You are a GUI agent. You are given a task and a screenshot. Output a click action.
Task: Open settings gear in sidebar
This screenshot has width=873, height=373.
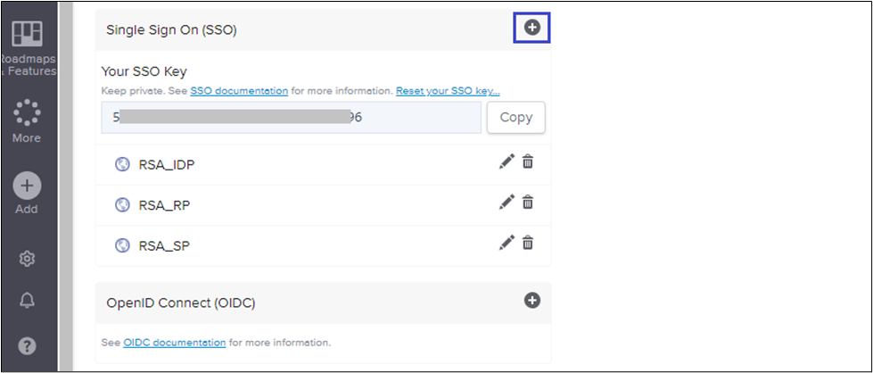pyautogui.click(x=27, y=259)
